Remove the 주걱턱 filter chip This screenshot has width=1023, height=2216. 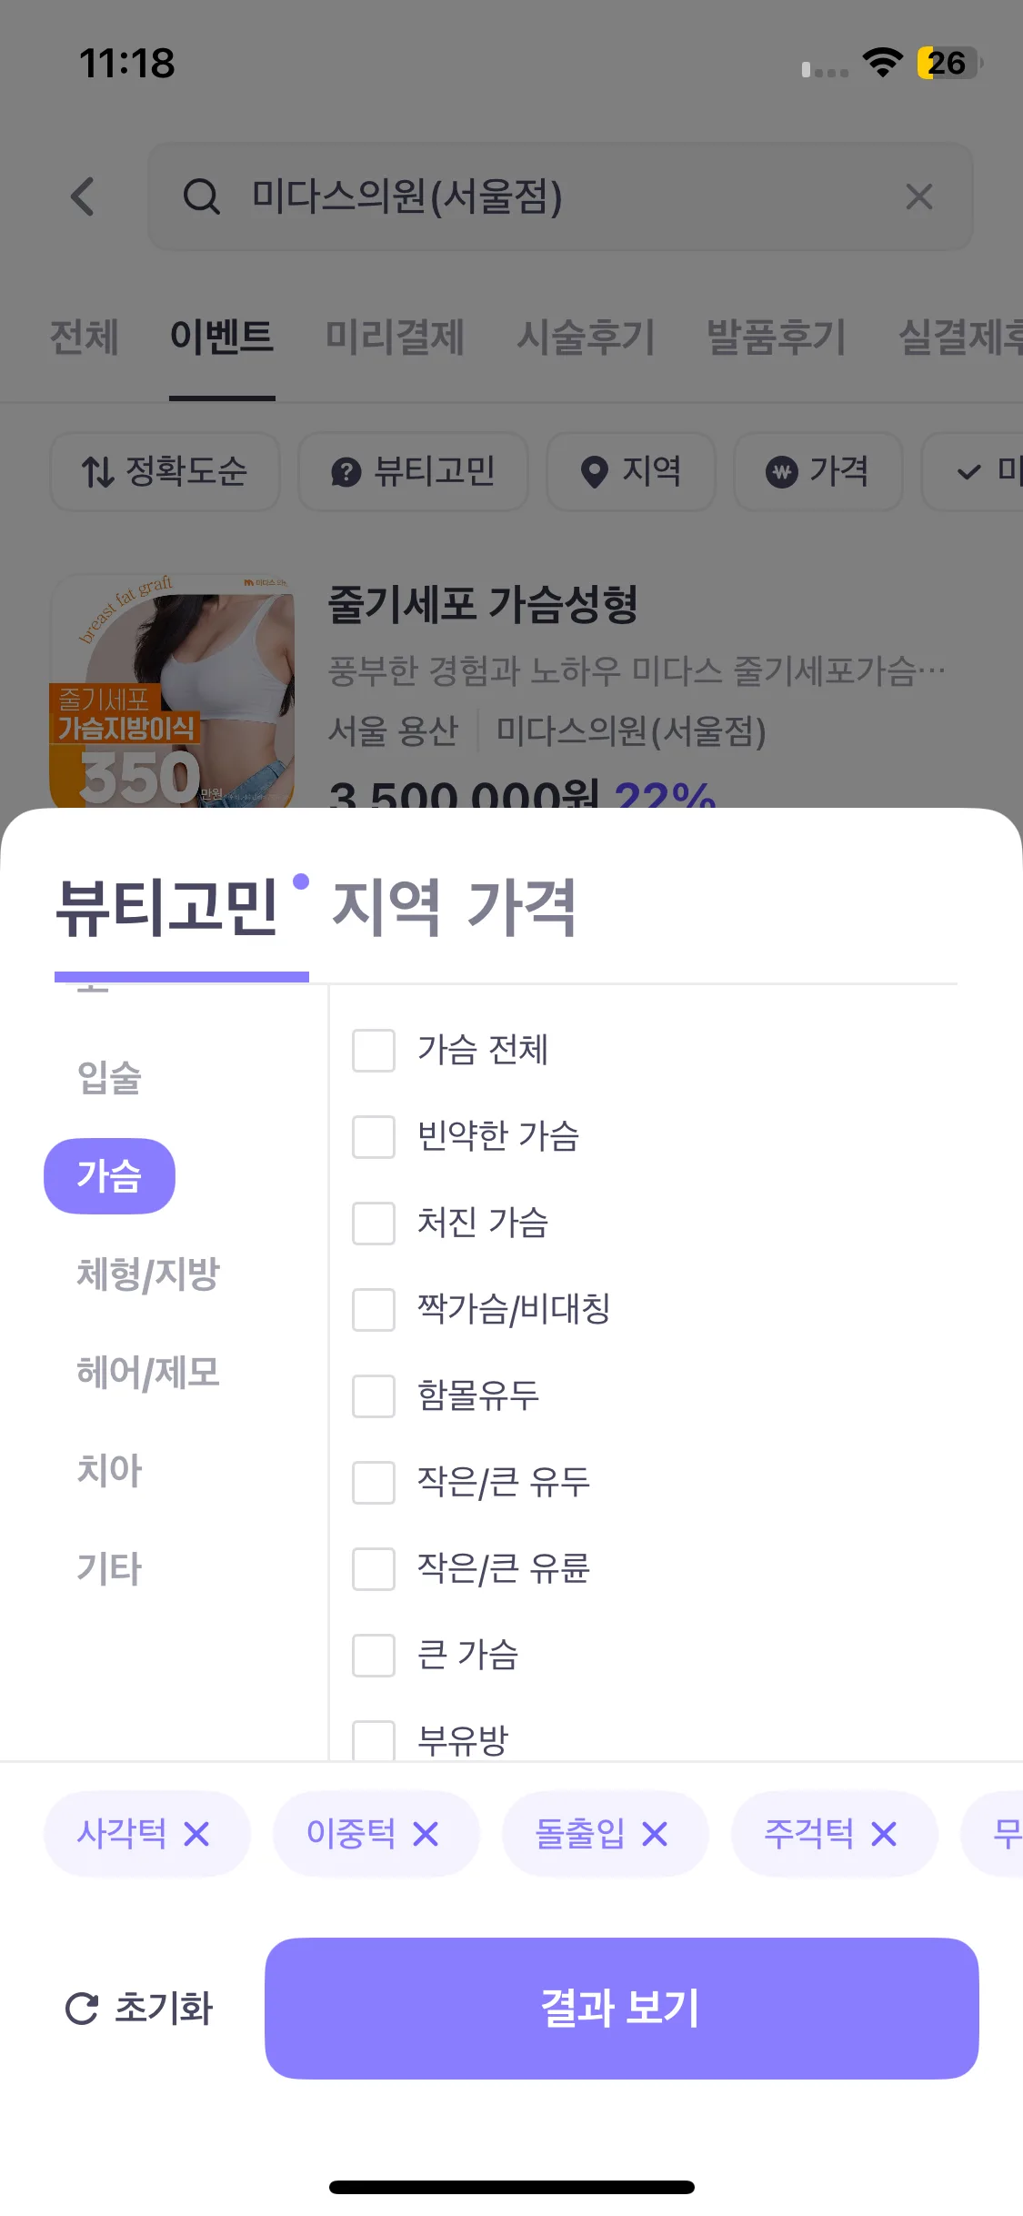pyautogui.click(x=884, y=1834)
